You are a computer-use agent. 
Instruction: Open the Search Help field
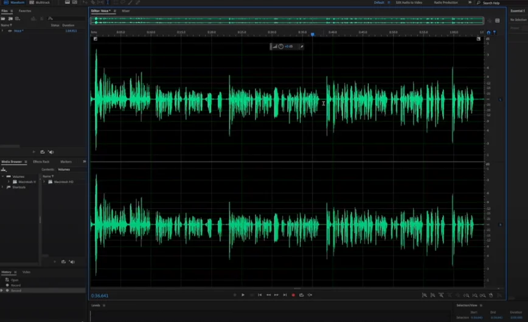(491, 2)
